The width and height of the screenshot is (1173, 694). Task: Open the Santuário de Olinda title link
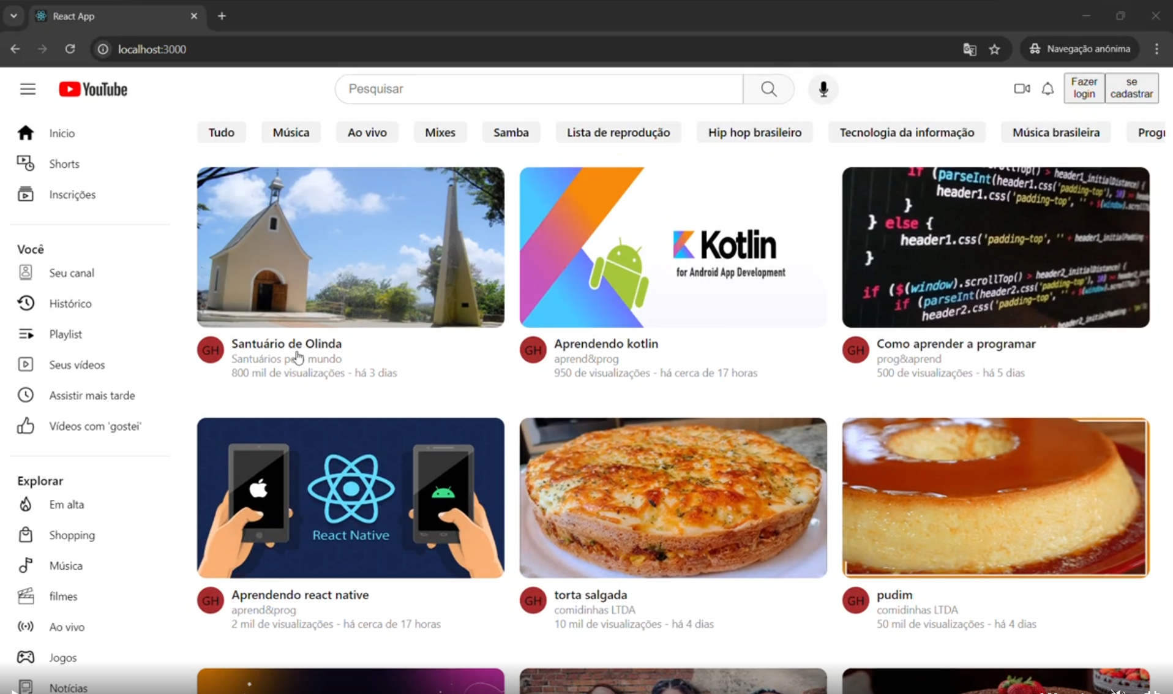287,344
